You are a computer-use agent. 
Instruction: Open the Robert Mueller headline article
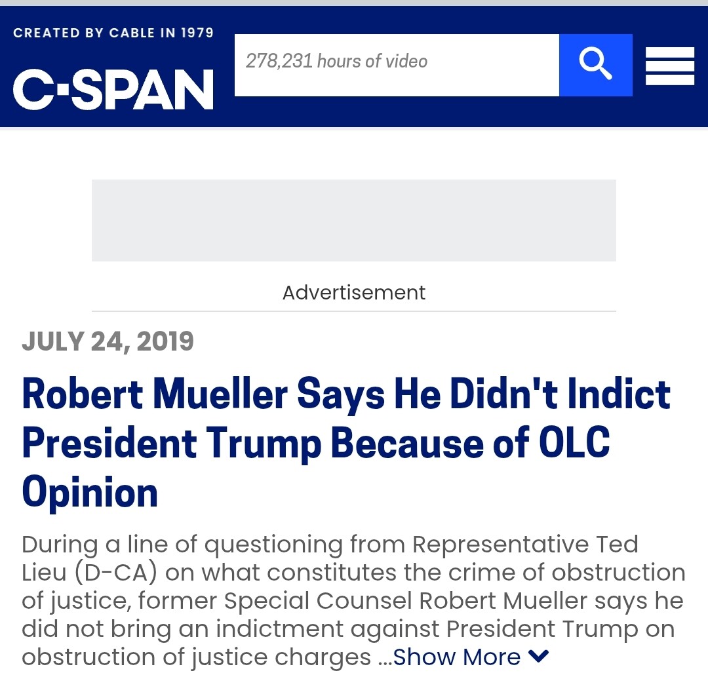point(346,444)
